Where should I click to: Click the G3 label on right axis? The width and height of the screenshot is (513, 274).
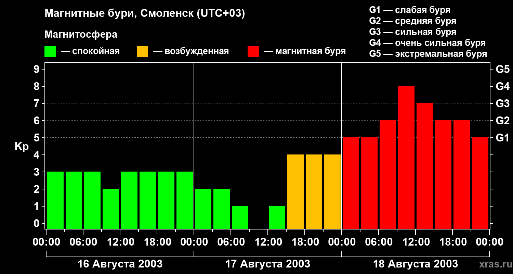(503, 103)
